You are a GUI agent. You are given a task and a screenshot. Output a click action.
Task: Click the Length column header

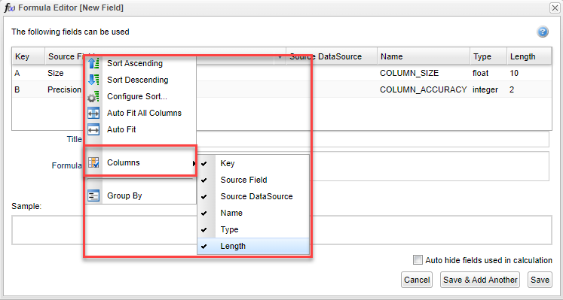(529, 56)
